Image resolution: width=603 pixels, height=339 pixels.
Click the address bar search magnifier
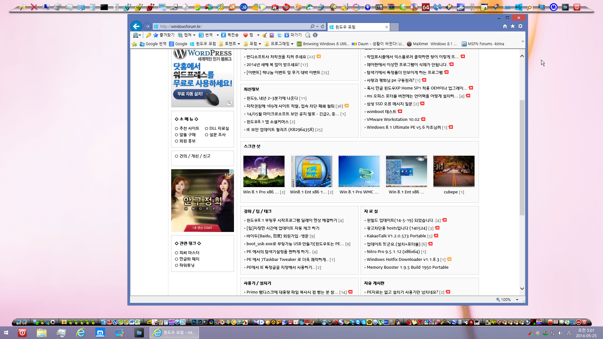pos(312,27)
